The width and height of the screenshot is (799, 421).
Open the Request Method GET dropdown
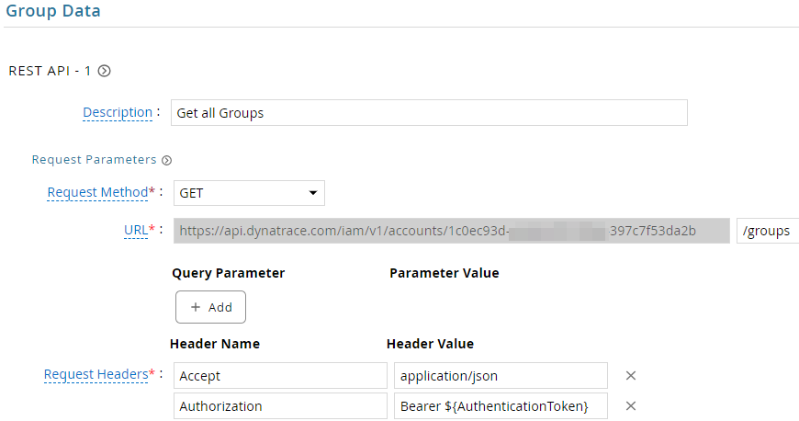[249, 193]
